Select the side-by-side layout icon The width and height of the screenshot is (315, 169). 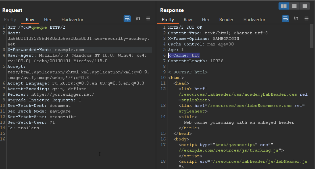[x=284, y=6]
